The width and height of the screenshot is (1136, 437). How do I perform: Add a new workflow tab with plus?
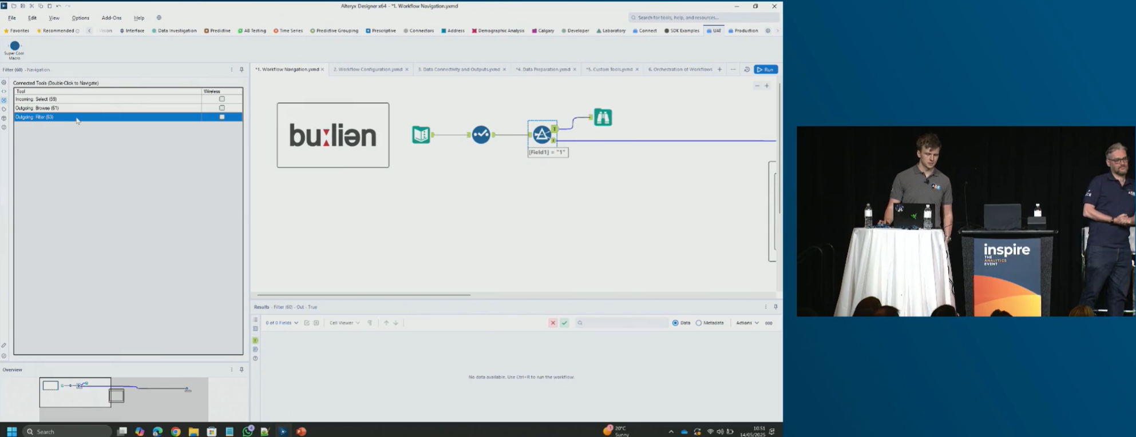click(x=719, y=70)
